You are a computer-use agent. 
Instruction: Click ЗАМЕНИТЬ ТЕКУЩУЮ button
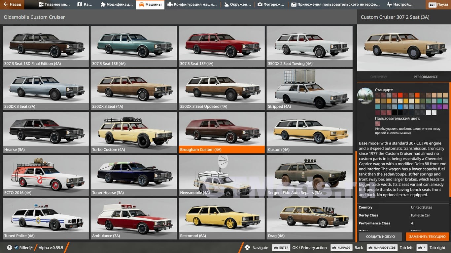coord(427,237)
